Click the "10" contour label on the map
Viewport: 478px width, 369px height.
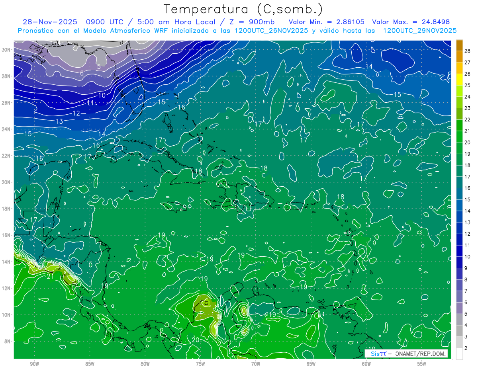tap(102, 95)
